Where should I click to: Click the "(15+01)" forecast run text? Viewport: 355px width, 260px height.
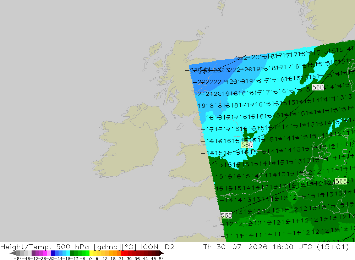[x=333, y=247]
